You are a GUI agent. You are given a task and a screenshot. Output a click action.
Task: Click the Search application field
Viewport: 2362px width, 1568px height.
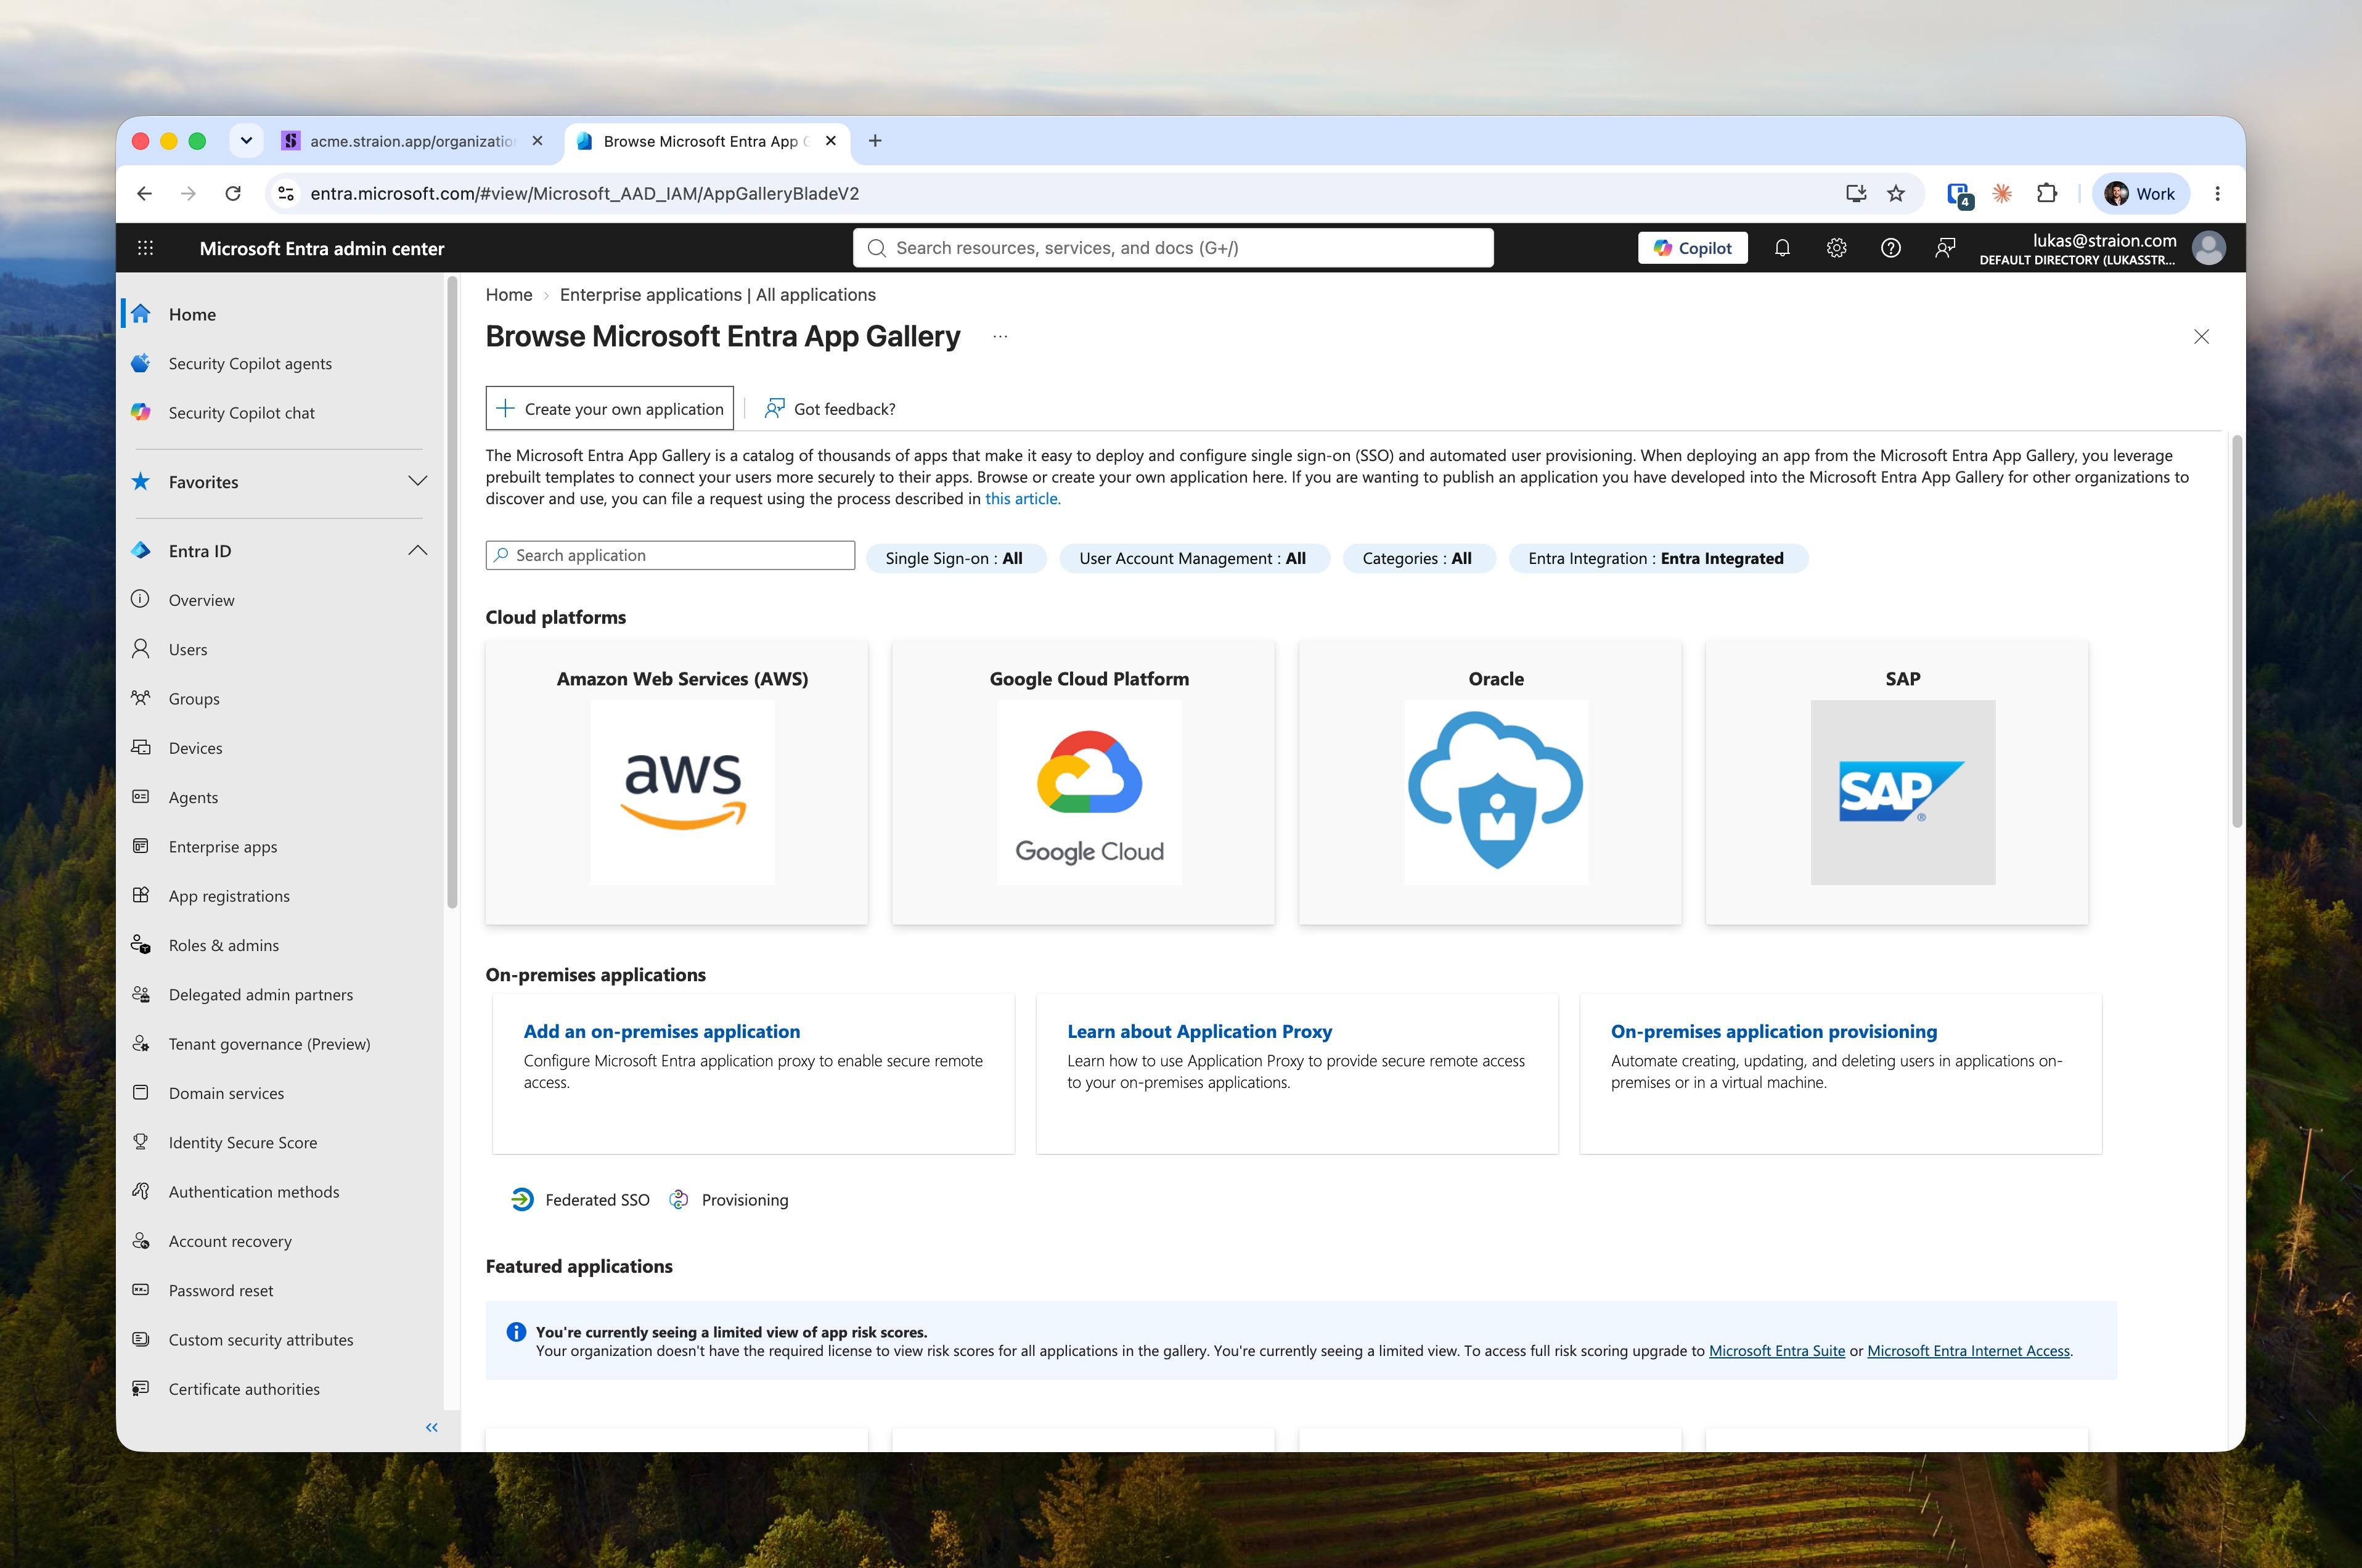pyautogui.click(x=670, y=555)
